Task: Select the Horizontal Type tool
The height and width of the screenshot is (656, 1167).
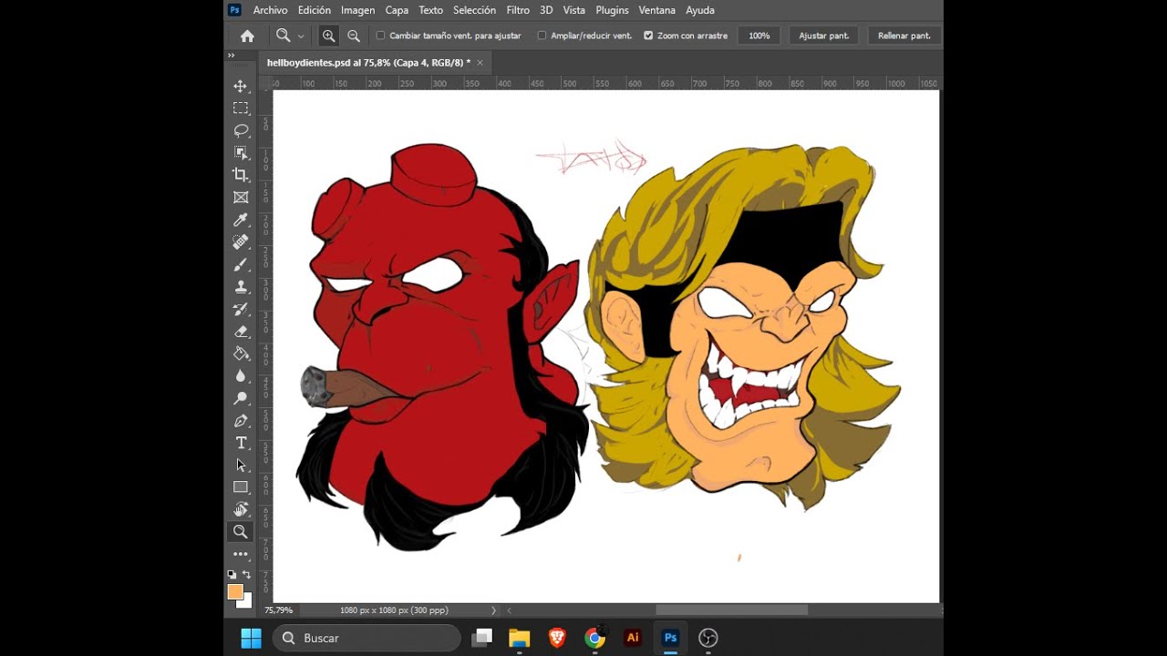Action: coord(241,443)
